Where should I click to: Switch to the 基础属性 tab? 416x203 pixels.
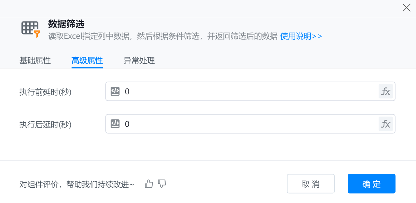coord(35,61)
